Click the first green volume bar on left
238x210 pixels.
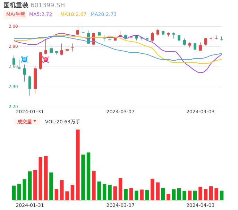[x=14, y=193]
